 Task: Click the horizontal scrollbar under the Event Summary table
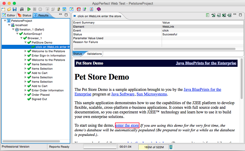154,49
